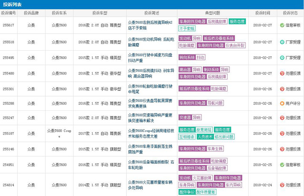
Task: Open complaint 众泰T600Coupe经销商维修技术
Action: [x=151, y=134]
